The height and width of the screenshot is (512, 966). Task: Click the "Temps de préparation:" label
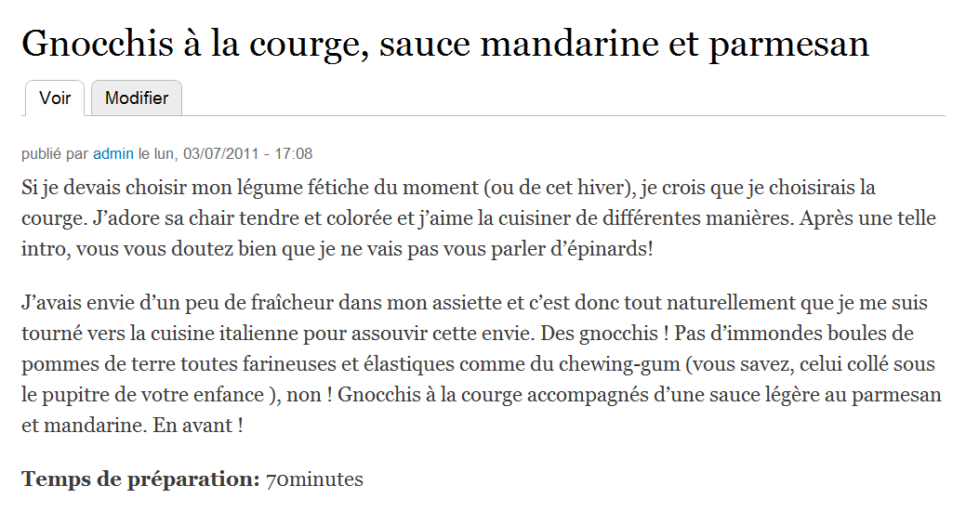(140, 480)
